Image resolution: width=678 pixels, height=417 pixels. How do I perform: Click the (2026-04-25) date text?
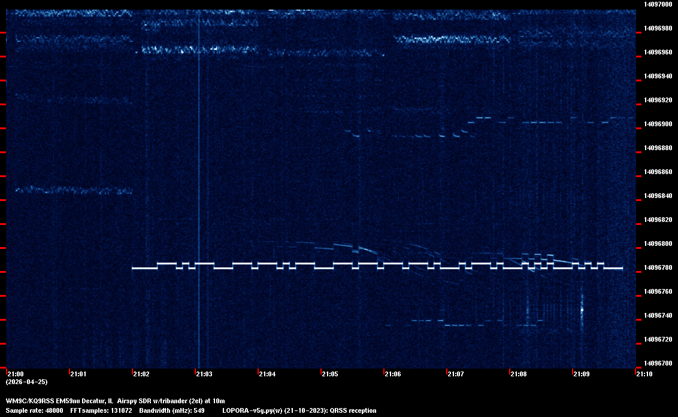pos(26,382)
